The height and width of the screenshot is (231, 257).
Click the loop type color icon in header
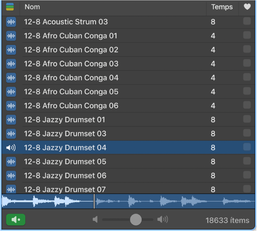(x=10, y=7)
